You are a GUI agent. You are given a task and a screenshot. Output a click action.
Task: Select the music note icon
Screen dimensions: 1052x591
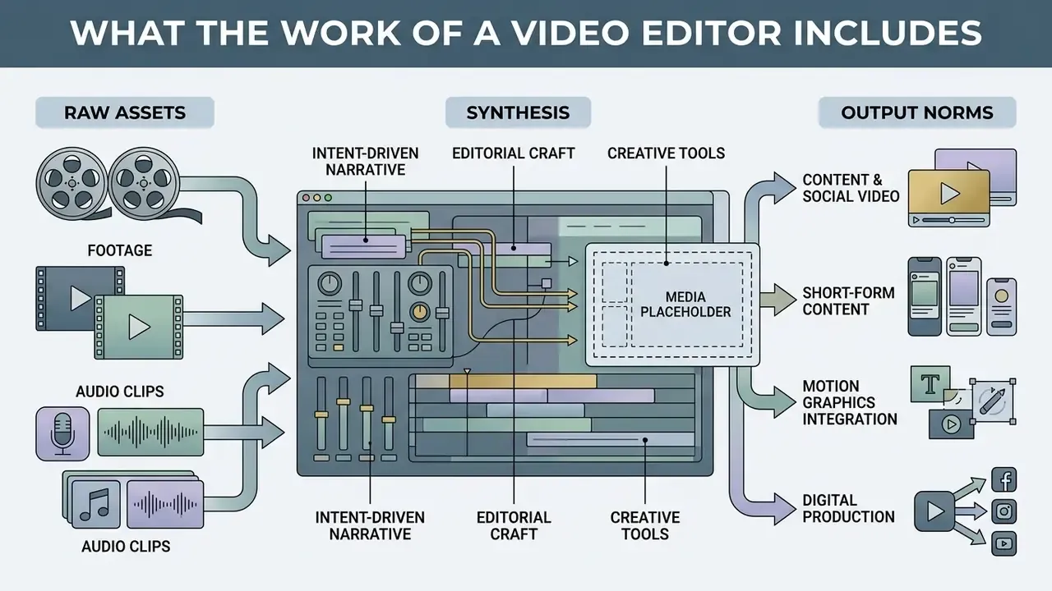pos(96,505)
